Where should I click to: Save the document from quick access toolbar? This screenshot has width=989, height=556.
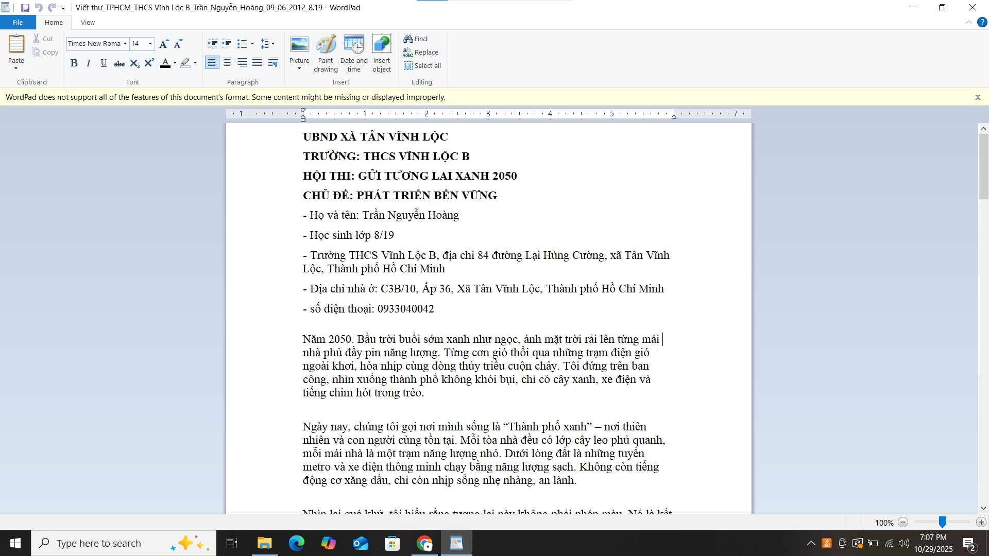coord(25,8)
